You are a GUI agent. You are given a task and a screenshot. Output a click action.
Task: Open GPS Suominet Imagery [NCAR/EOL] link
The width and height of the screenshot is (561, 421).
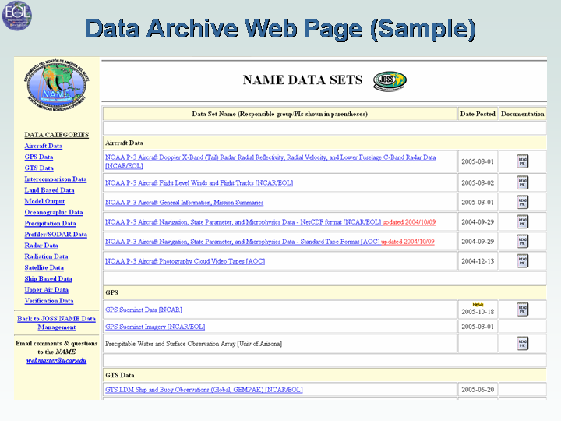pos(155,327)
